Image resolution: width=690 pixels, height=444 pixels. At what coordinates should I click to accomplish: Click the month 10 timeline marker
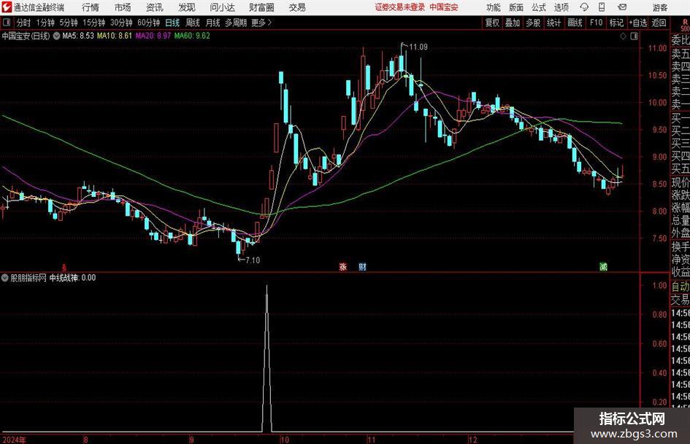(x=284, y=440)
